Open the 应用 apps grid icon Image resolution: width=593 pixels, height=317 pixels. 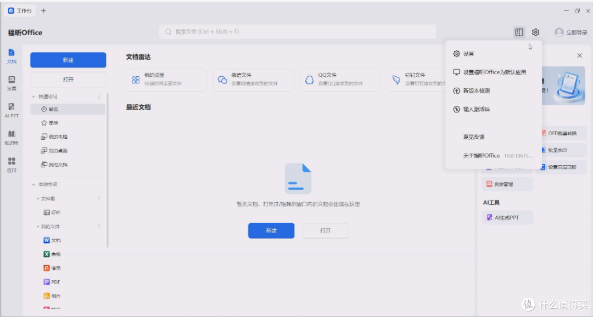tap(12, 165)
